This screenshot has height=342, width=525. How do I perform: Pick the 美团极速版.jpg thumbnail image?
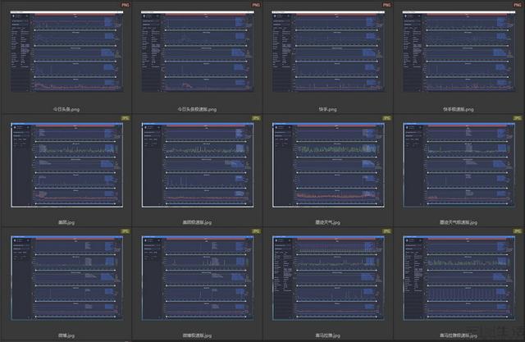198,165
